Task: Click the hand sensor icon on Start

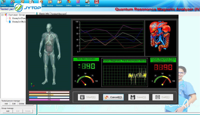Action: (x=82, y=97)
